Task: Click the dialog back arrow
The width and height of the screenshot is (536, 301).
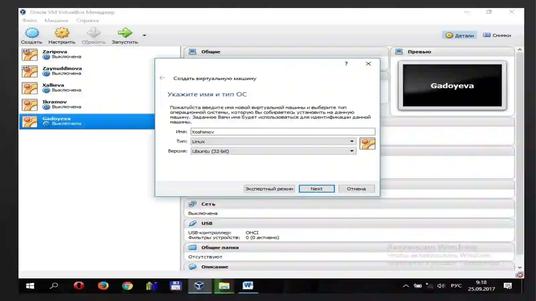Action: [162, 78]
